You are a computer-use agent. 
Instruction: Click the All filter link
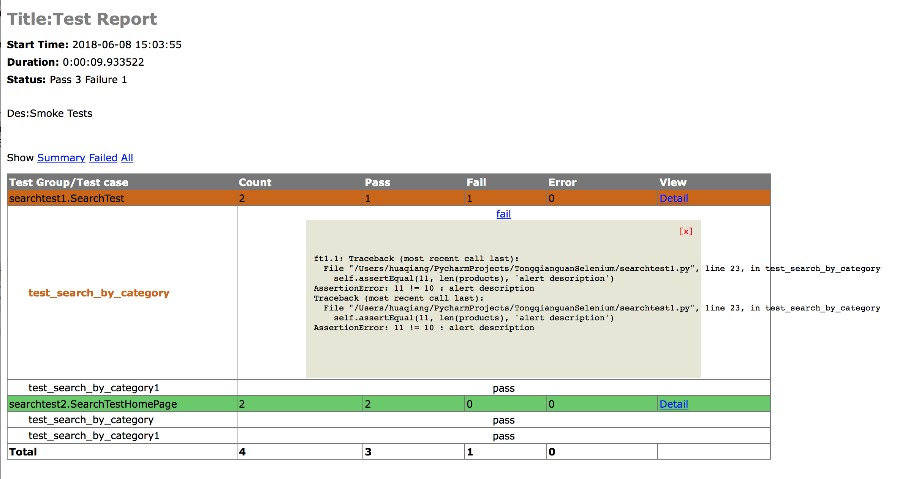[127, 158]
